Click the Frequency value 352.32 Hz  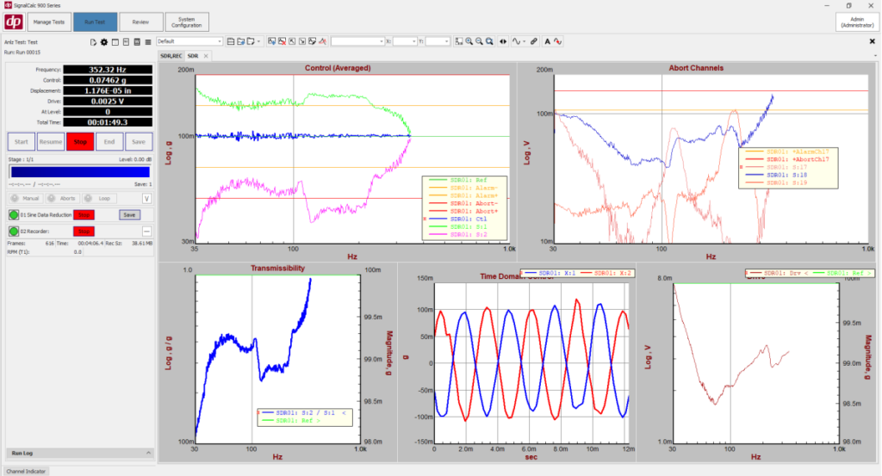tap(108, 70)
